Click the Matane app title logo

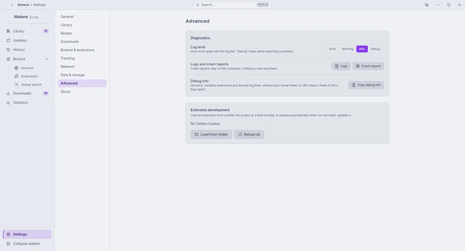(26, 17)
